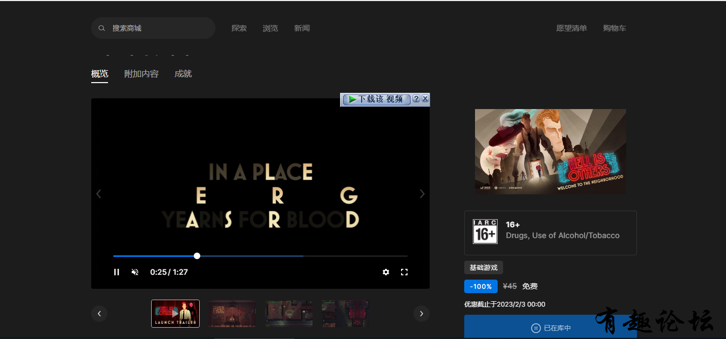This screenshot has height=339, width=726.
Task: Unmute the trailer audio
Action: pyautogui.click(x=135, y=272)
